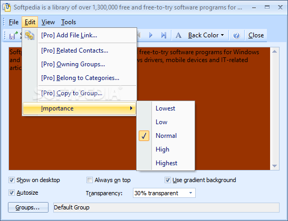Image resolution: width=288 pixels, height=221 pixels.
Task: Set importance to High
Action: pos(166,149)
